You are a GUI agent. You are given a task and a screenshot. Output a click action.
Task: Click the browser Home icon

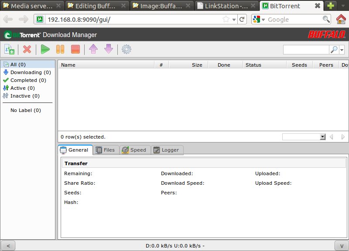pos(341,20)
